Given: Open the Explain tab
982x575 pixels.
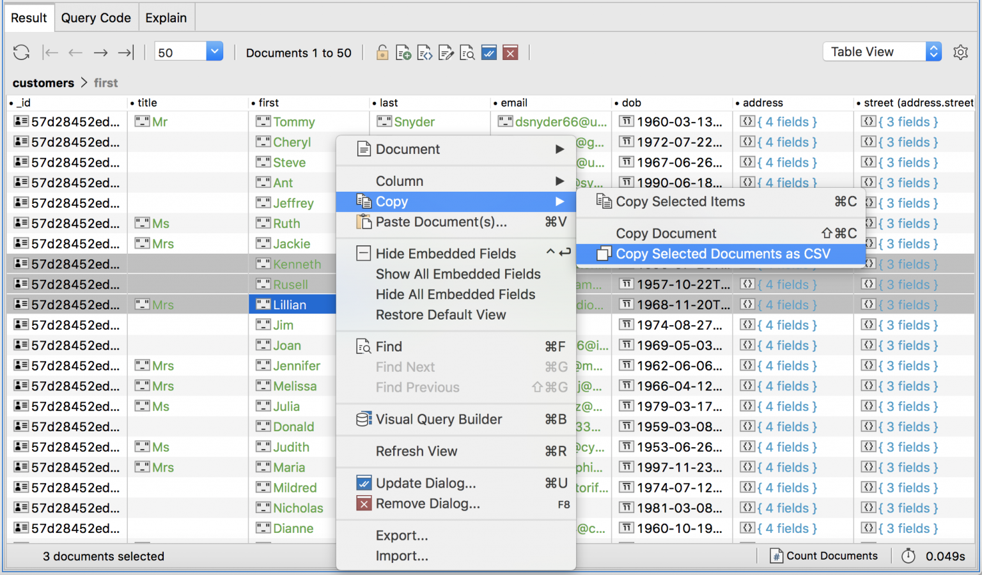Looking at the screenshot, I should [166, 17].
